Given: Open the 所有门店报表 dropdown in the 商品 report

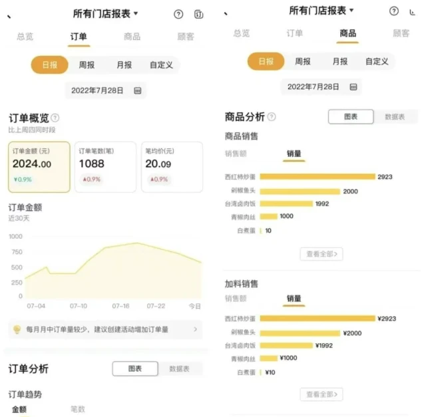Looking at the screenshot, I should (321, 11).
